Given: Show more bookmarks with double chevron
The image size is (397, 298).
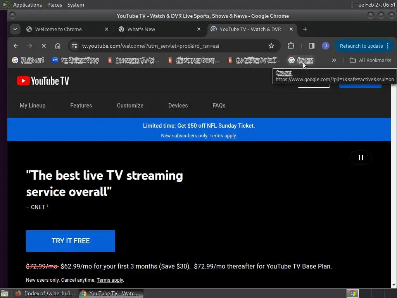Looking at the screenshot, I should [x=334, y=60].
